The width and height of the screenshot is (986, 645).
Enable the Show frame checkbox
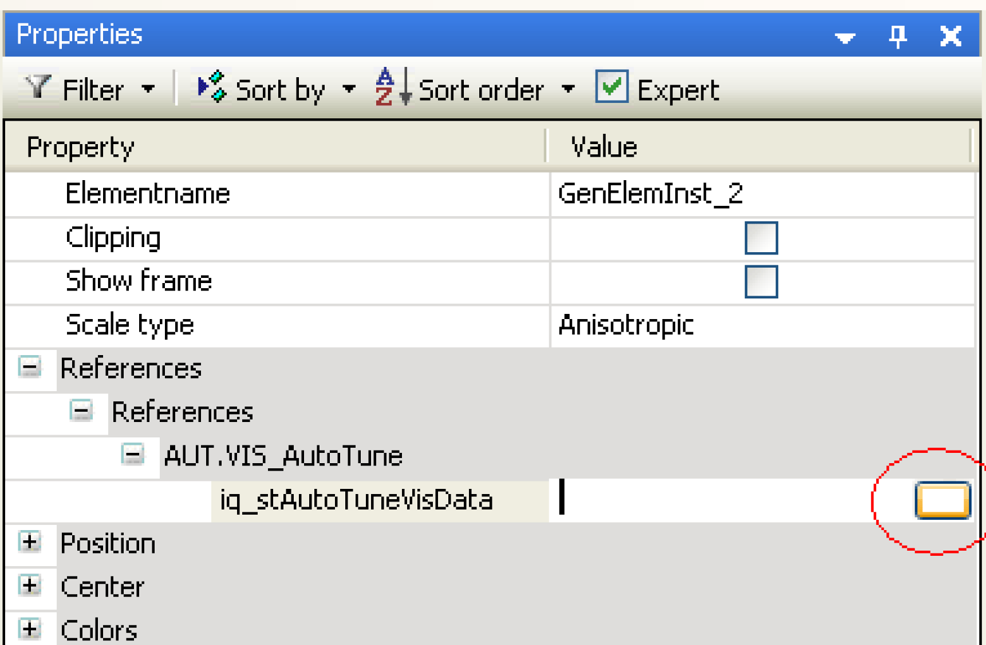click(x=761, y=282)
